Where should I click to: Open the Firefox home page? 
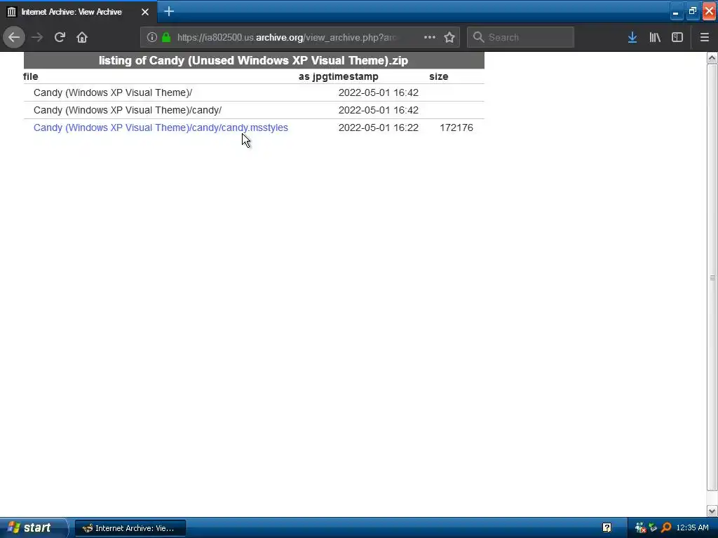pos(82,37)
